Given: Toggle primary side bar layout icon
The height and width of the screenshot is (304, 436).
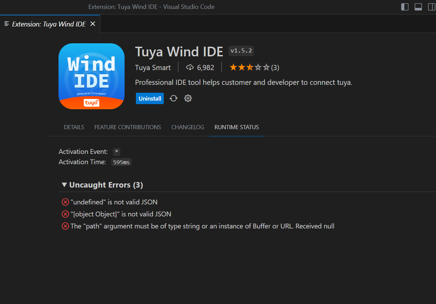Looking at the screenshot, I should coord(405,7).
